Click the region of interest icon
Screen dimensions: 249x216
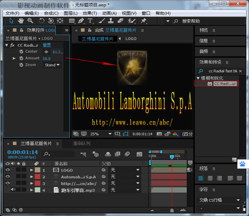click(x=117, y=134)
